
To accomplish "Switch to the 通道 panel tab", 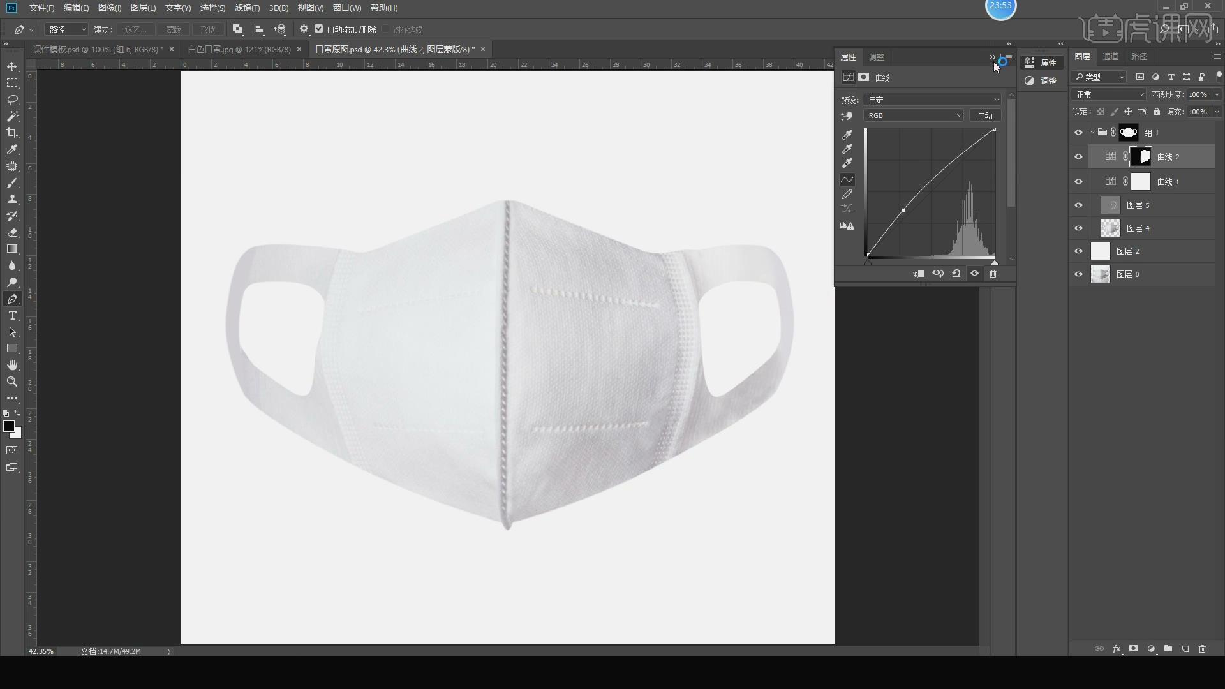I will pyautogui.click(x=1110, y=57).
